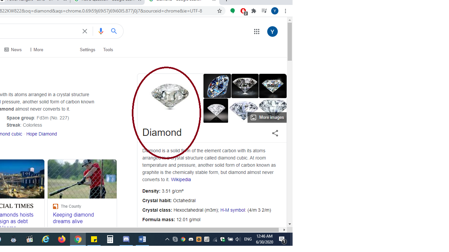
Task: Show hidden system tray icons
Action: pyautogui.click(x=167, y=240)
